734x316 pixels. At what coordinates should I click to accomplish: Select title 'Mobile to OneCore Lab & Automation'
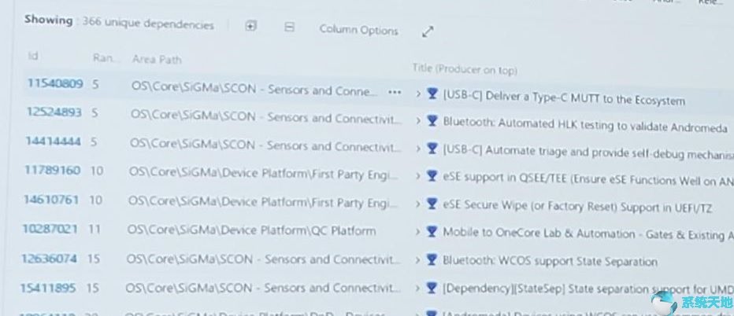tap(539, 233)
